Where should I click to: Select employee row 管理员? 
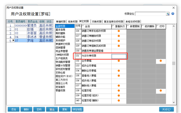(30, 25)
